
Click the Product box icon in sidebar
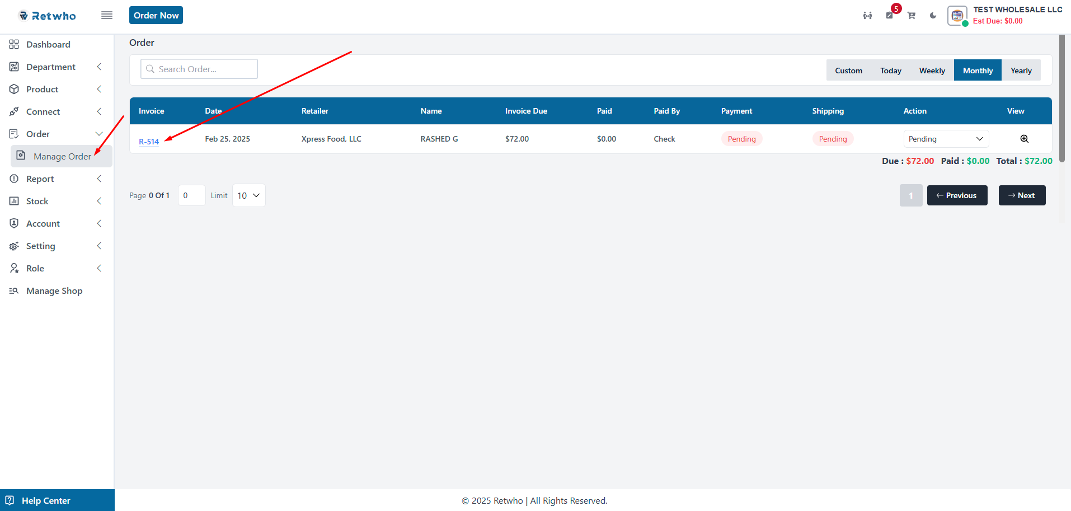(14, 89)
